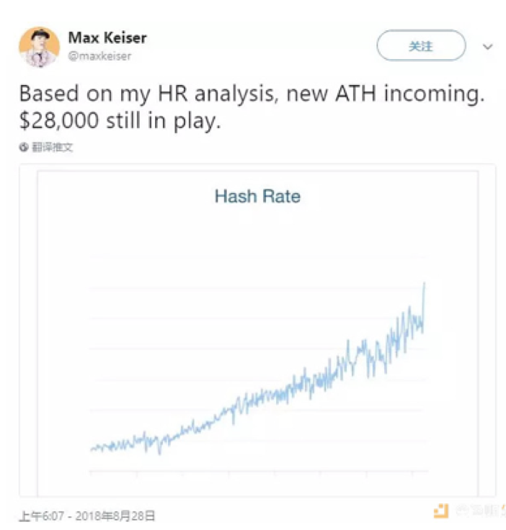Click the 翻译推文 translate tweet link
The image size is (506, 530).
(52, 147)
